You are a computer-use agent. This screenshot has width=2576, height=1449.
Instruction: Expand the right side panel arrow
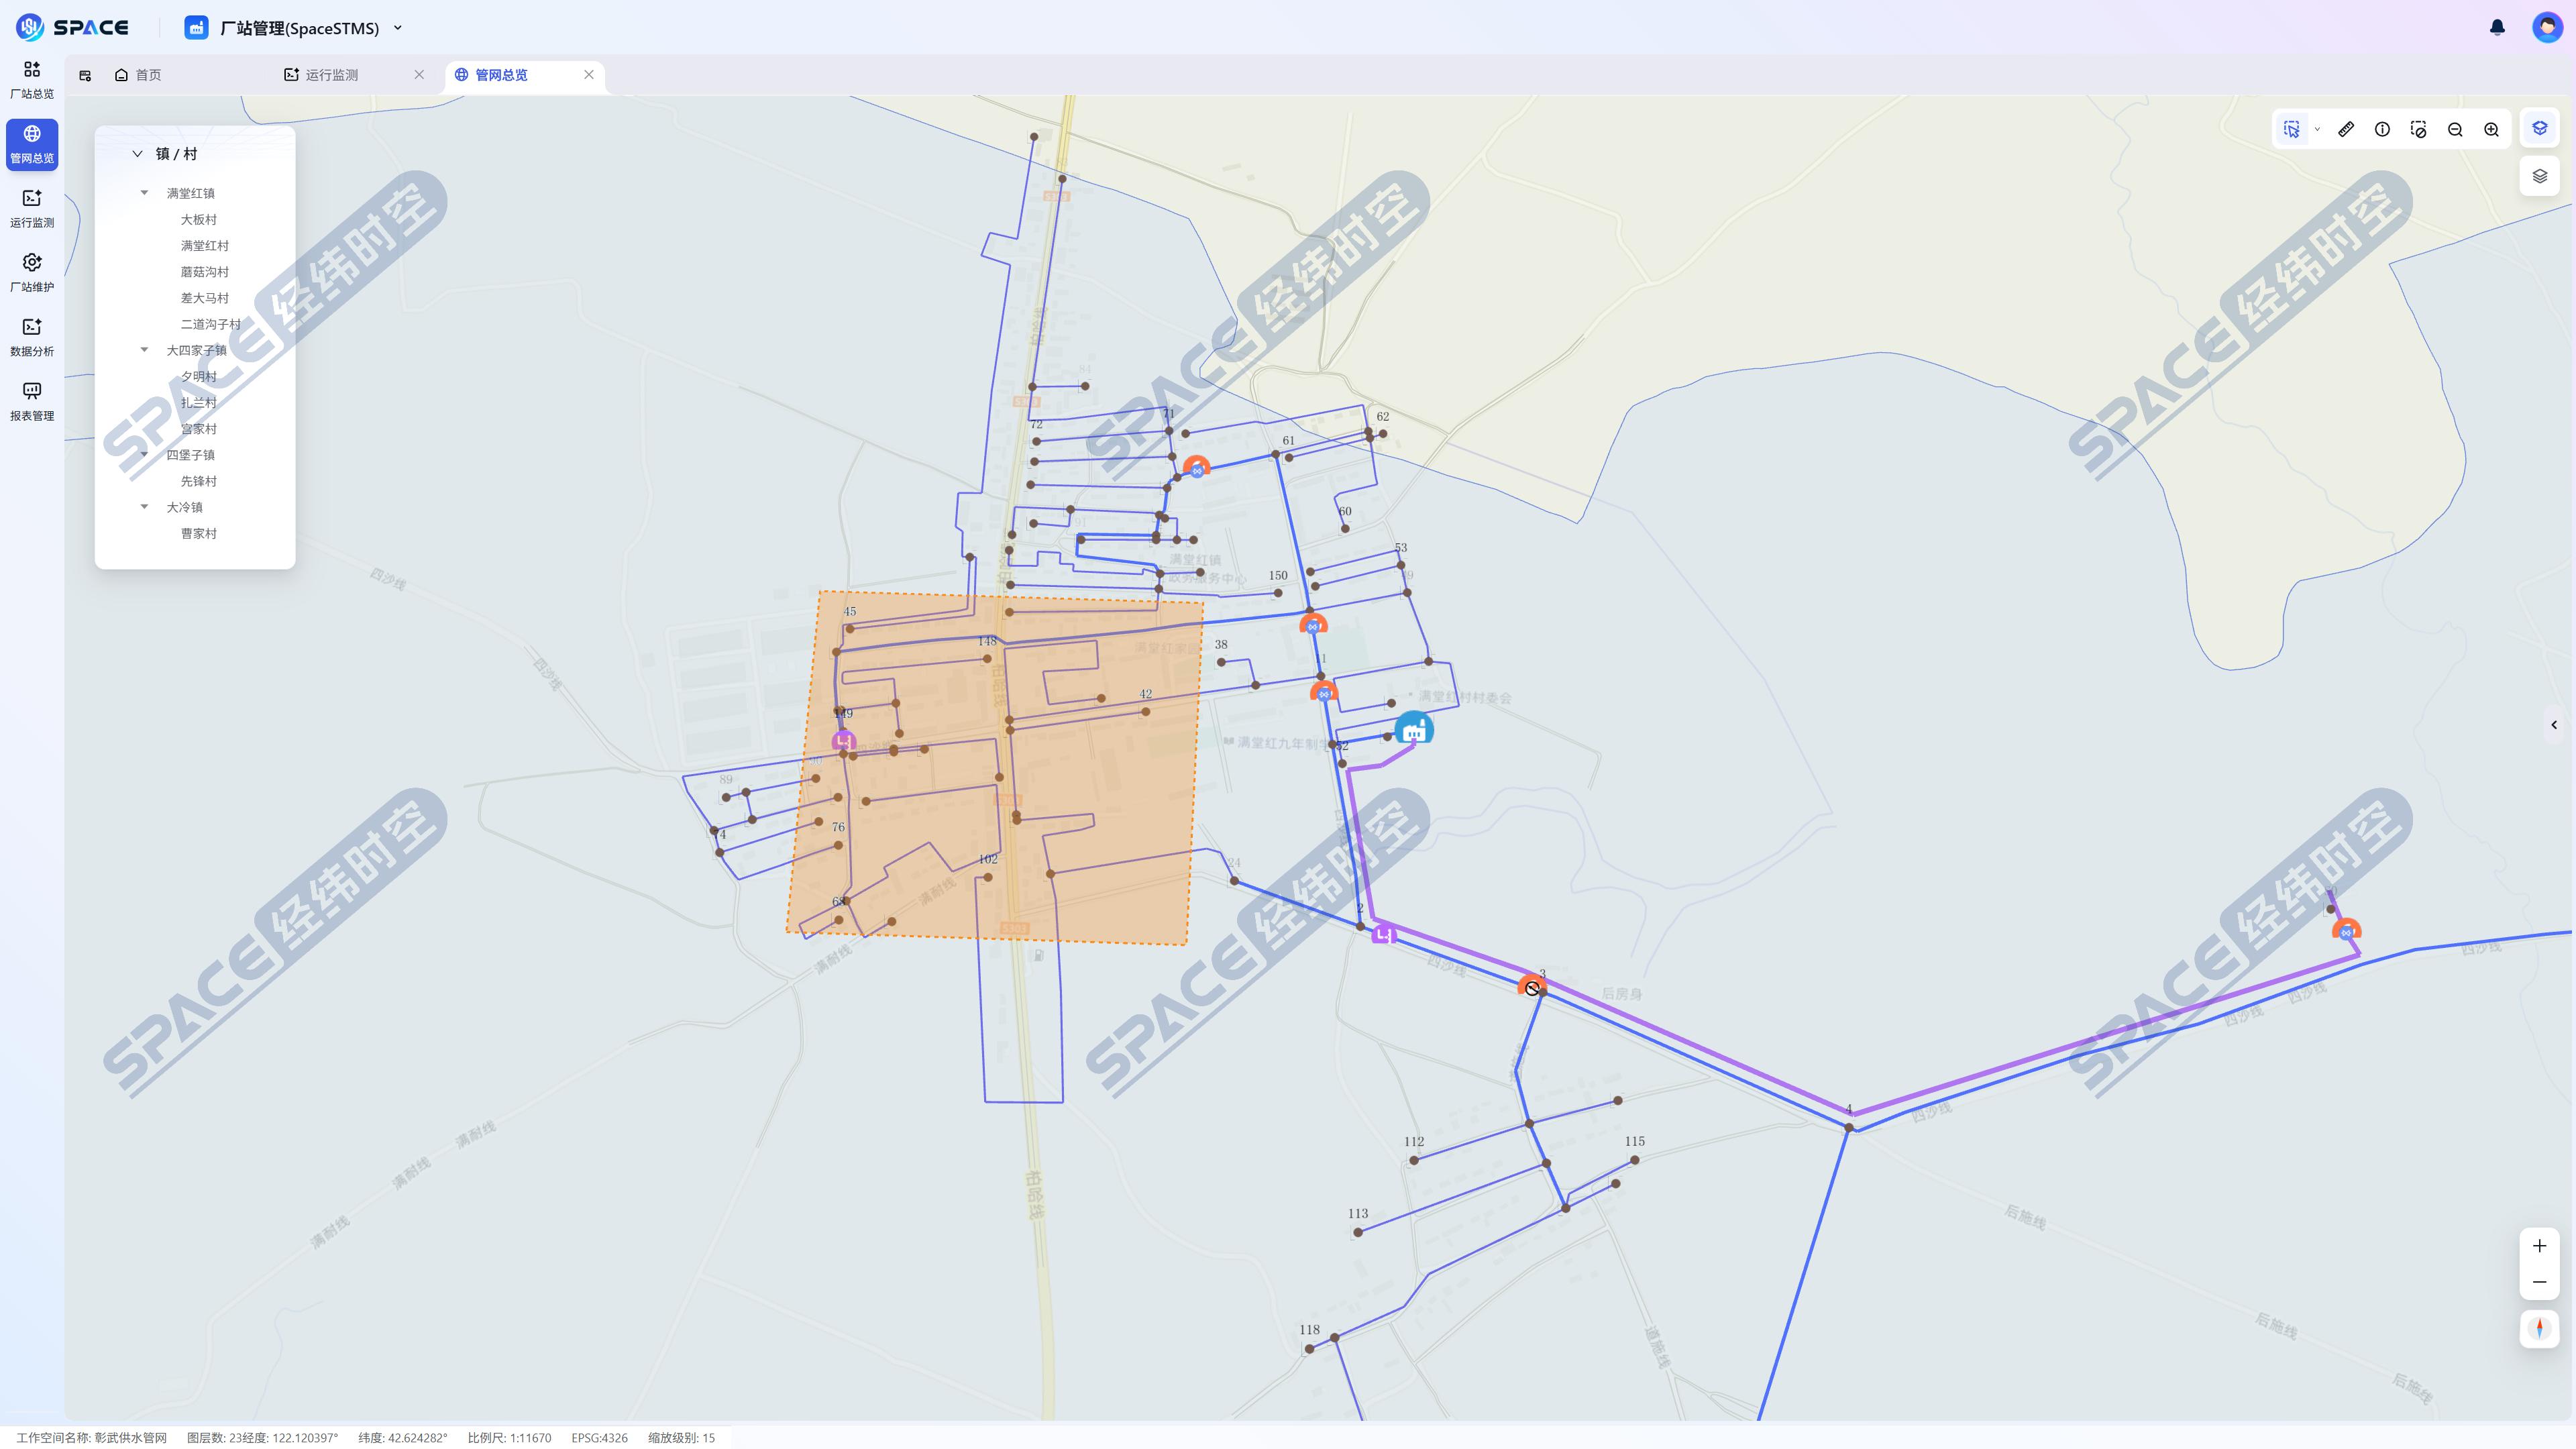point(2554,725)
